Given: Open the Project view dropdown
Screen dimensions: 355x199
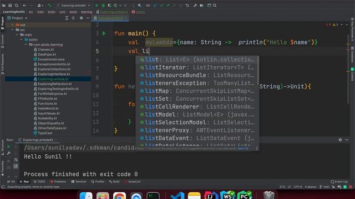Looking at the screenshot, I should tap(17, 18).
